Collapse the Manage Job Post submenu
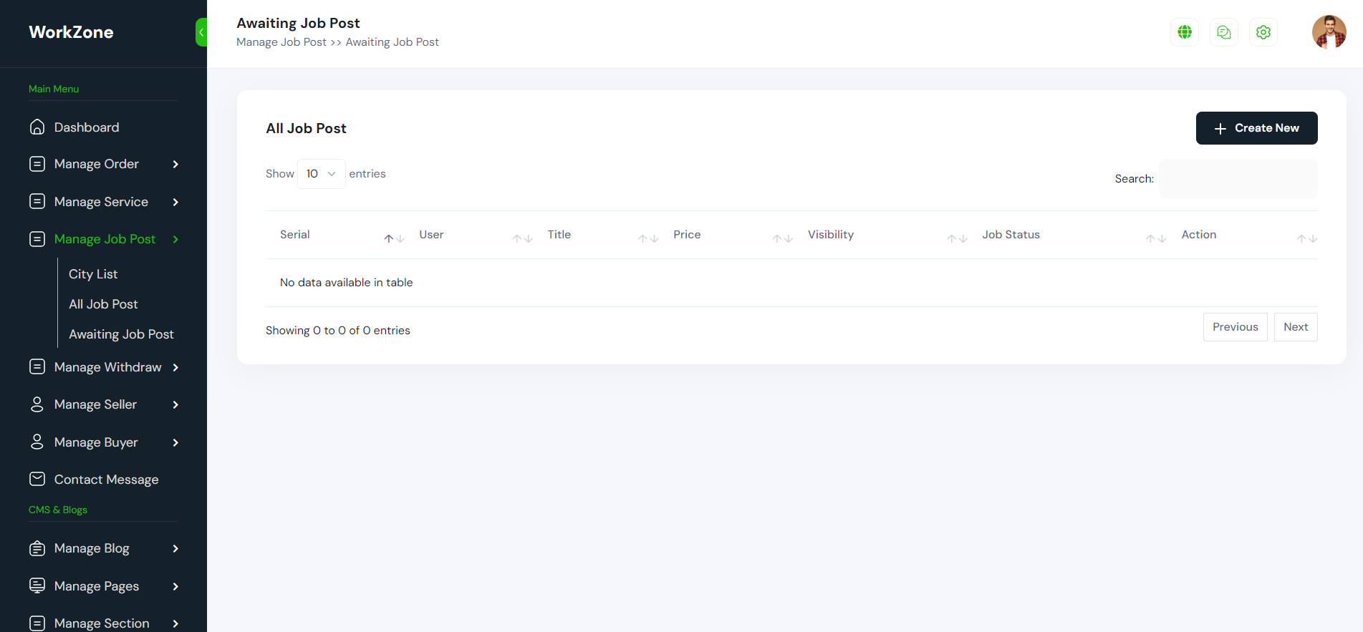 [x=175, y=239]
